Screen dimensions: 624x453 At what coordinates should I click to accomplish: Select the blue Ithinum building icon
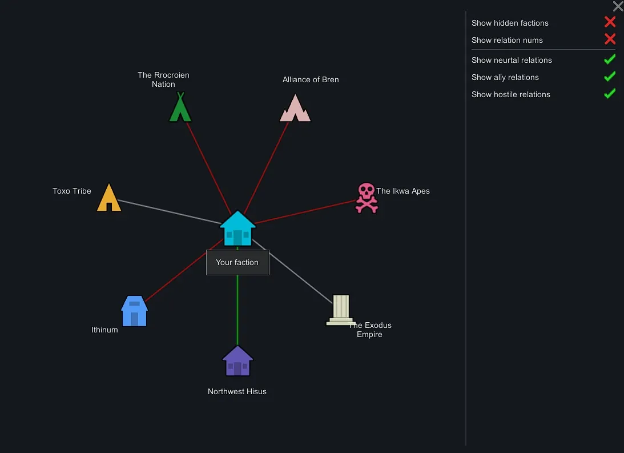(x=134, y=311)
